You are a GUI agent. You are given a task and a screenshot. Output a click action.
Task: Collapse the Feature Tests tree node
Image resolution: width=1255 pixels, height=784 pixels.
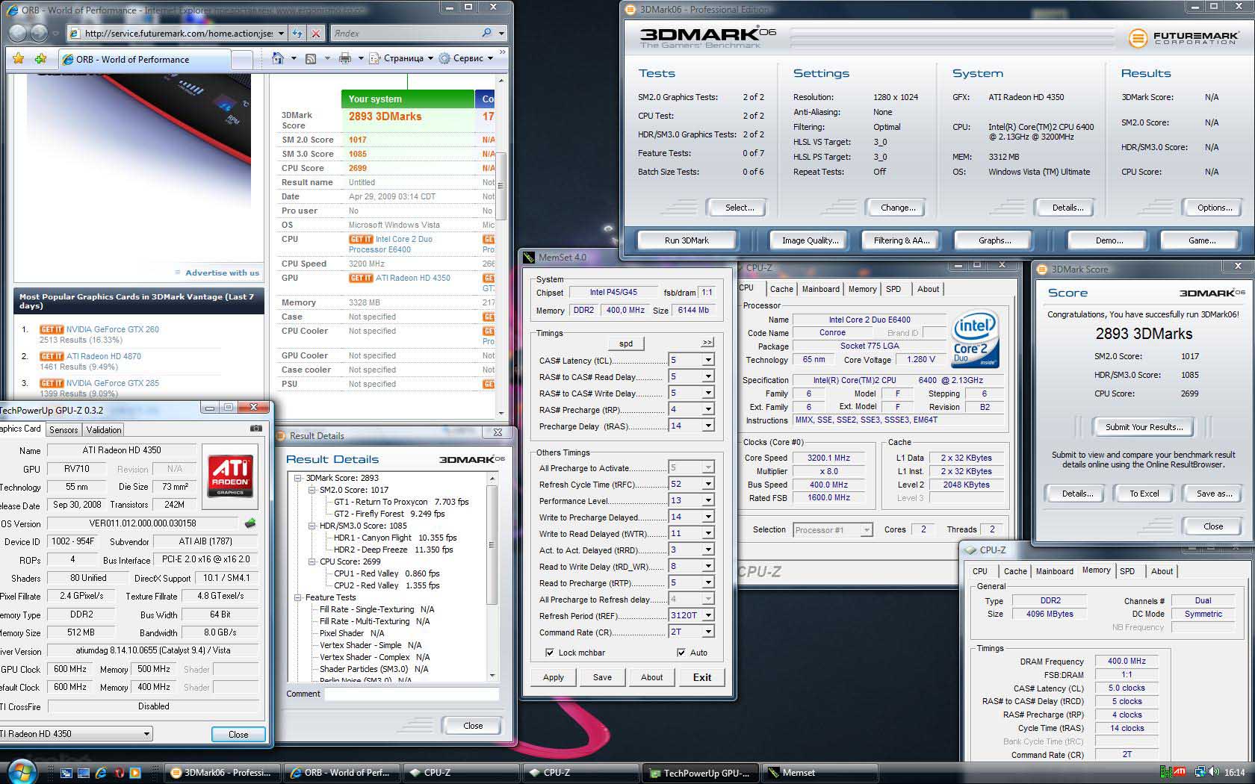click(297, 597)
